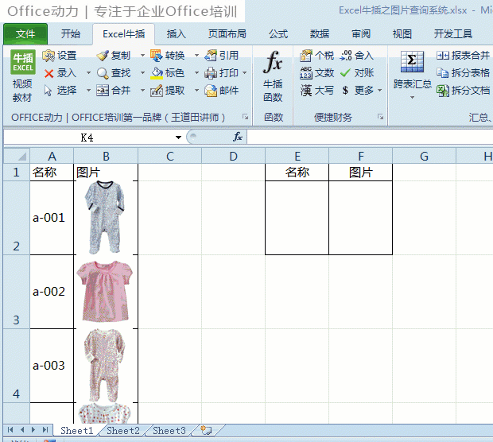Select the cell containing a-001
This screenshot has height=442, width=493.
52,218
